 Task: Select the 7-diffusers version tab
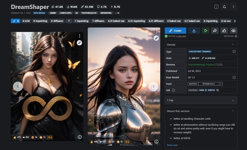pos(98,21)
